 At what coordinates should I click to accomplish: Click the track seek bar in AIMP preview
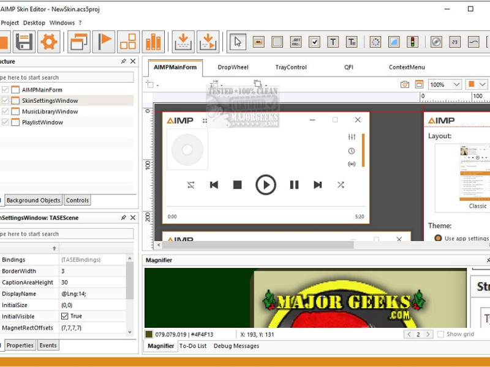point(266,206)
